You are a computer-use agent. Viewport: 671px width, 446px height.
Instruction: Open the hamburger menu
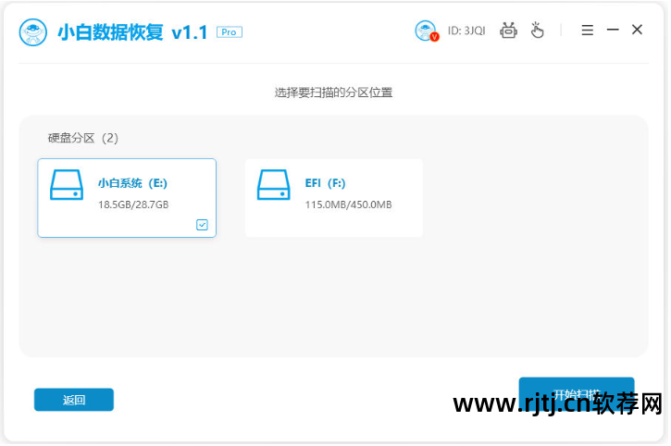pyautogui.click(x=587, y=30)
